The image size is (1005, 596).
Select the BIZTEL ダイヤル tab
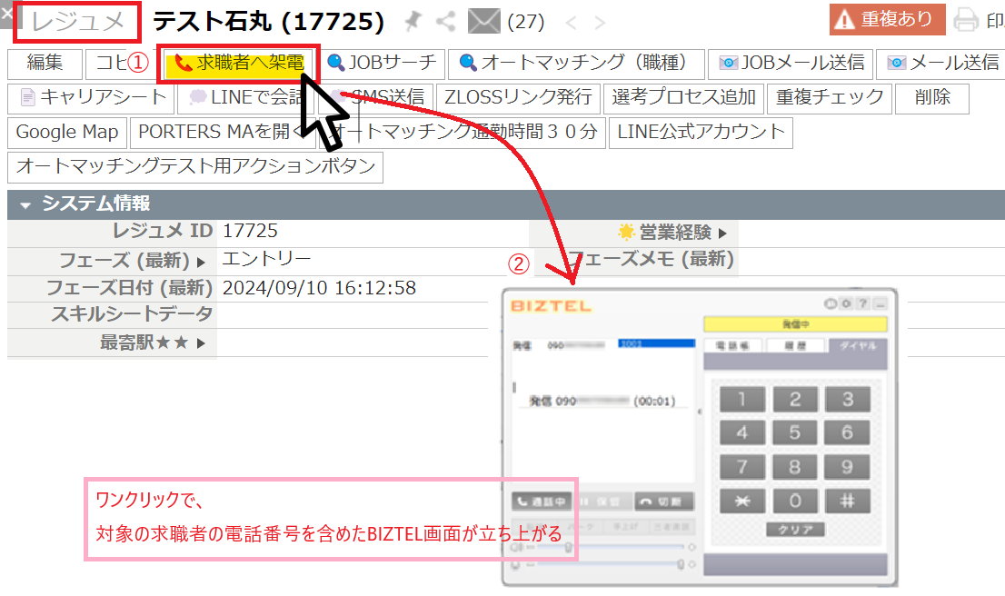(858, 346)
